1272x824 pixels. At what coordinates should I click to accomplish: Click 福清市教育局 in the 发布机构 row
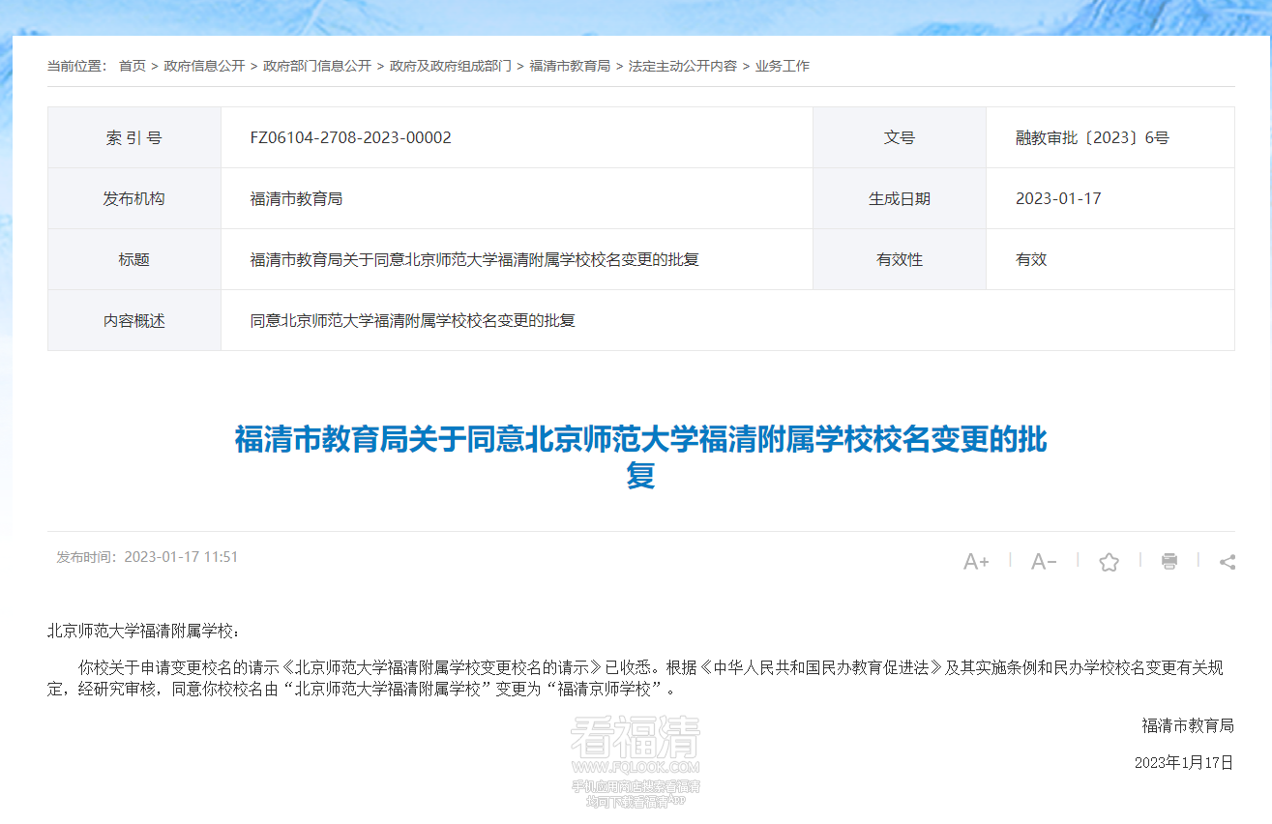point(296,198)
